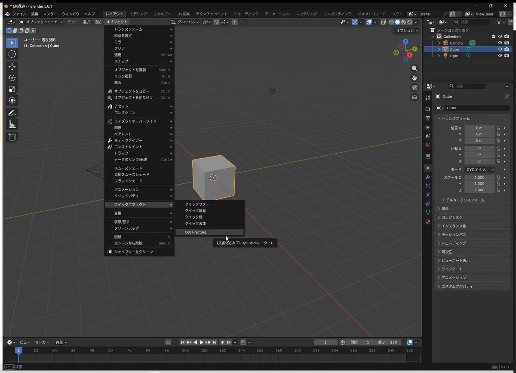Select the Add Cube tool
Viewport: 516px width, 373px height.
point(12,137)
